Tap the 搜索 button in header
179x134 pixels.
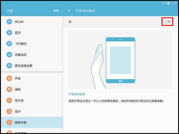[x=56, y=11]
